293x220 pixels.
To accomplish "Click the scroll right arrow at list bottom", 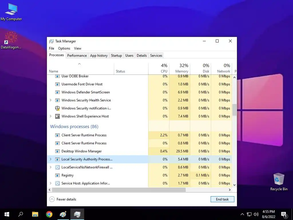I will (x=230, y=190).
